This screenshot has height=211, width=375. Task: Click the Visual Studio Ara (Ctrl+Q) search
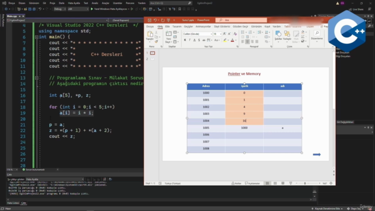(x=171, y=3)
